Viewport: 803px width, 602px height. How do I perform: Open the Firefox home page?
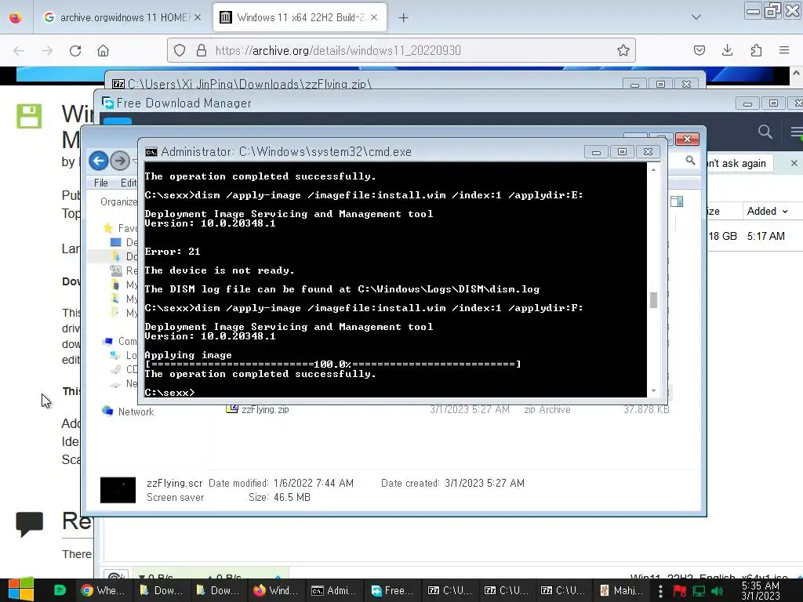click(x=103, y=51)
